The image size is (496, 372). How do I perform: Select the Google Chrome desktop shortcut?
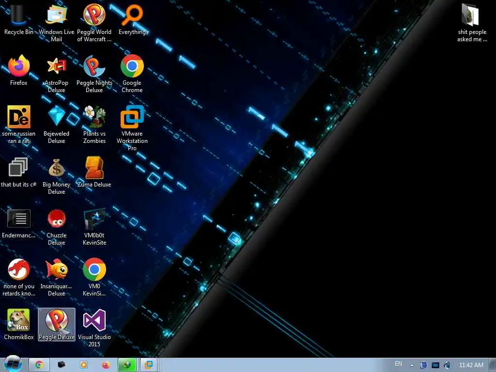(x=132, y=74)
